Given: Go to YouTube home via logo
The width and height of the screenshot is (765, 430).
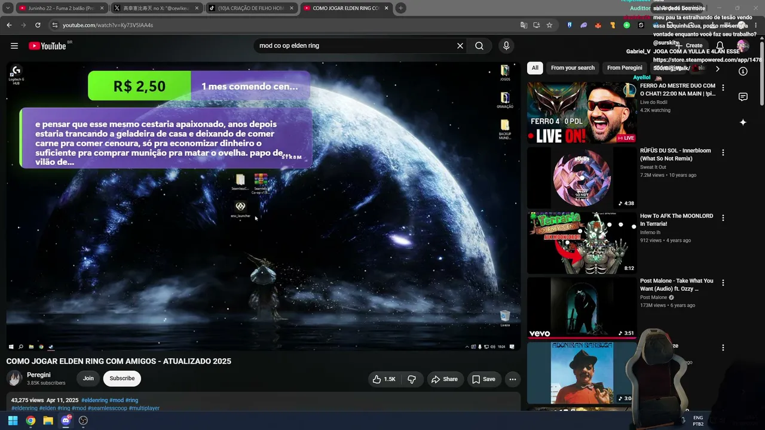Looking at the screenshot, I should pyautogui.click(x=47, y=46).
